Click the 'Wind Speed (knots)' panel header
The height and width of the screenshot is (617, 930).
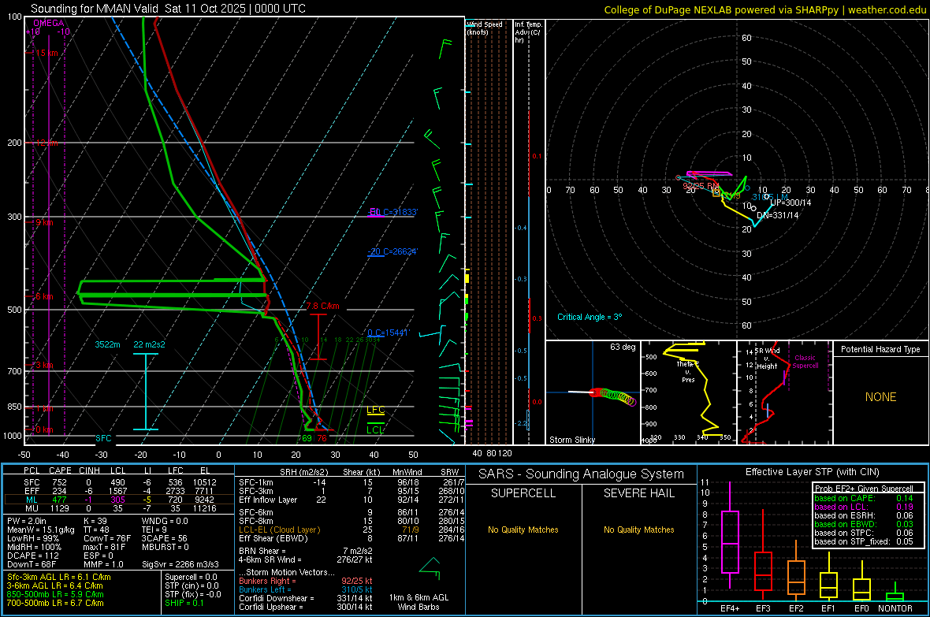(x=485, y=28)
